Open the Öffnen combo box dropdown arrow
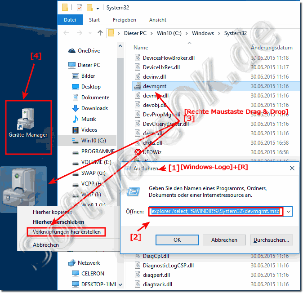Viewport: 303px width, 293px height. point(288,212)
